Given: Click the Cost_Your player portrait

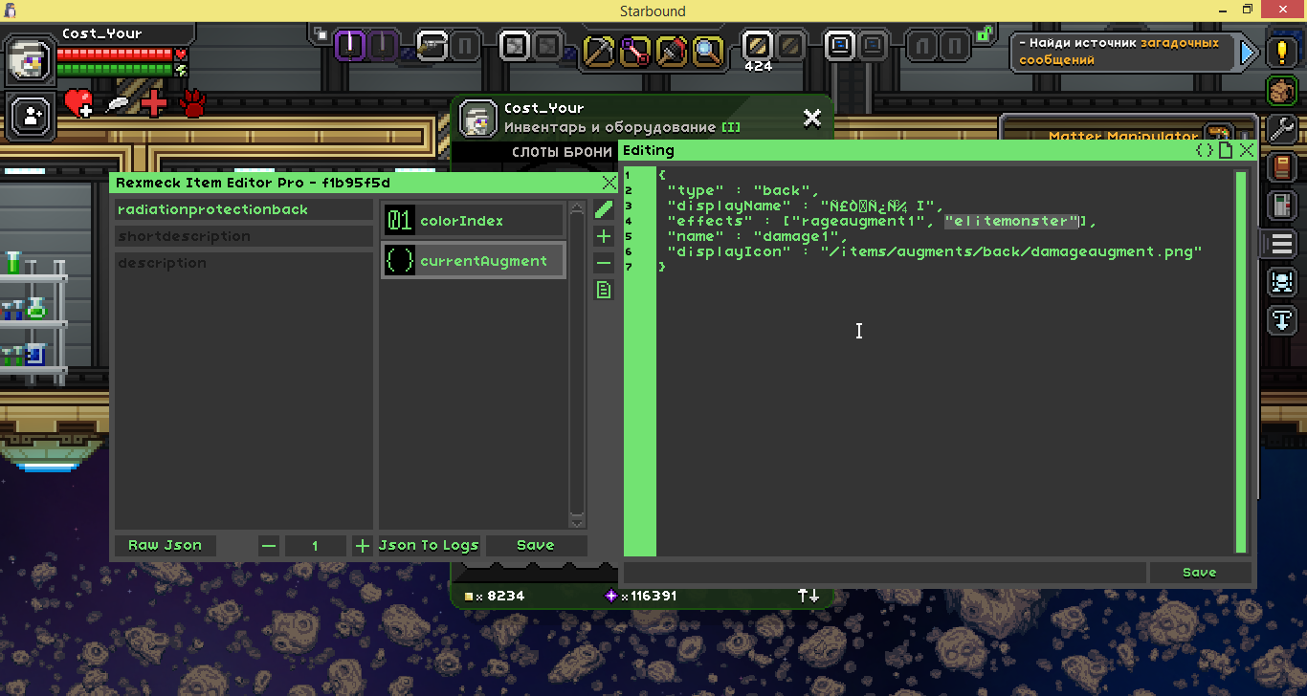Looking at the screenshot, I should [30, 58].
